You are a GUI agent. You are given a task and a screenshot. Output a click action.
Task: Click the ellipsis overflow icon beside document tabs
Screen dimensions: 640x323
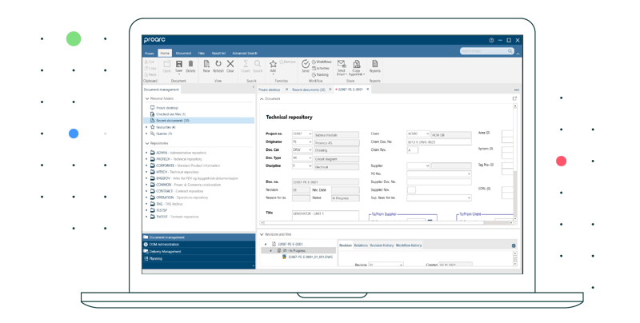[x=516, y=90]
